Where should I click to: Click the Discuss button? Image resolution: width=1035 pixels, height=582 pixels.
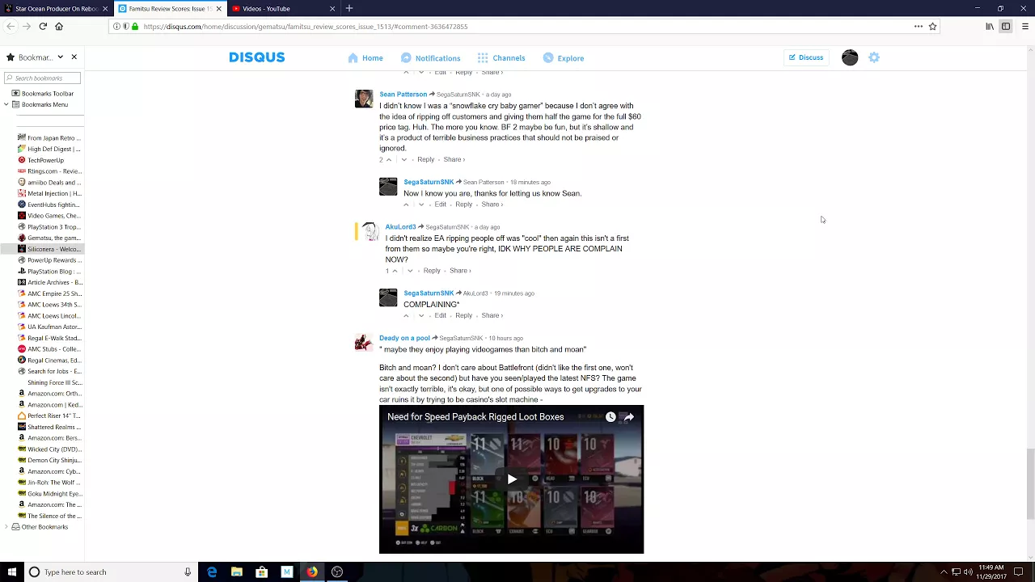806,57
